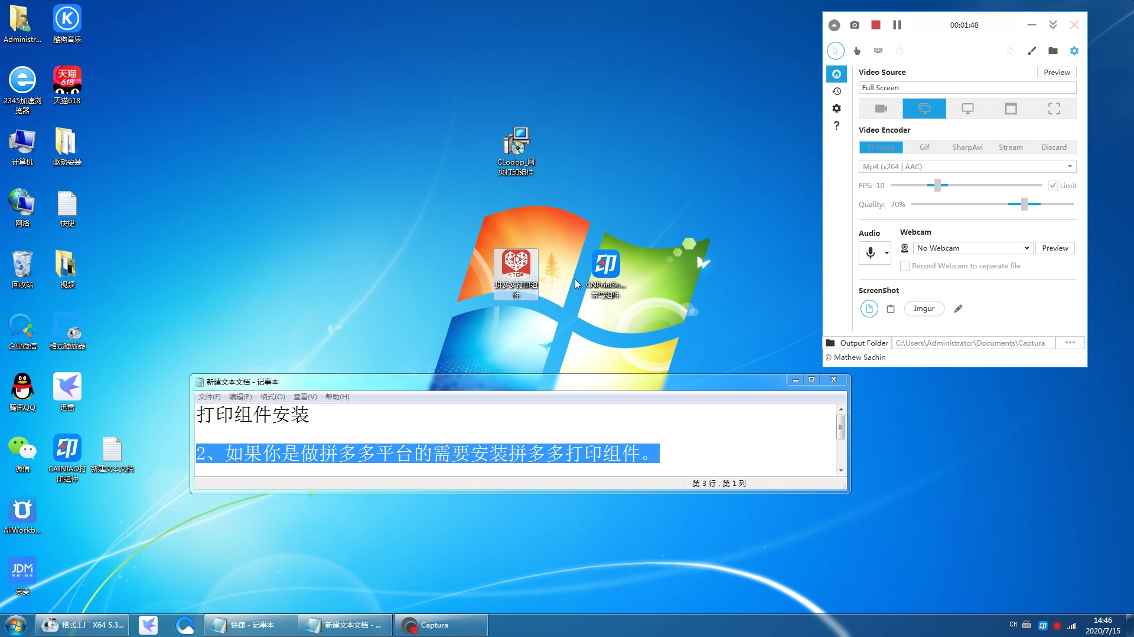Open Configure gear sidebar tab
This screenshot has height=637, width=1134.
click(836, 109)
